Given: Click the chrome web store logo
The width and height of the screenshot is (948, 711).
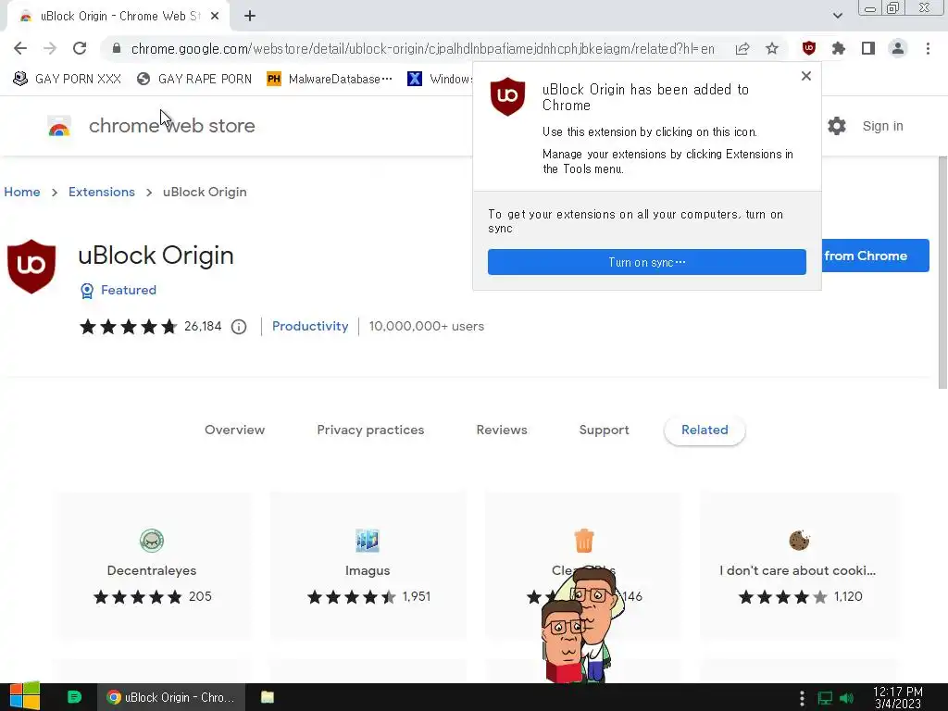Looking at the screenshot, I should [151, 126].
